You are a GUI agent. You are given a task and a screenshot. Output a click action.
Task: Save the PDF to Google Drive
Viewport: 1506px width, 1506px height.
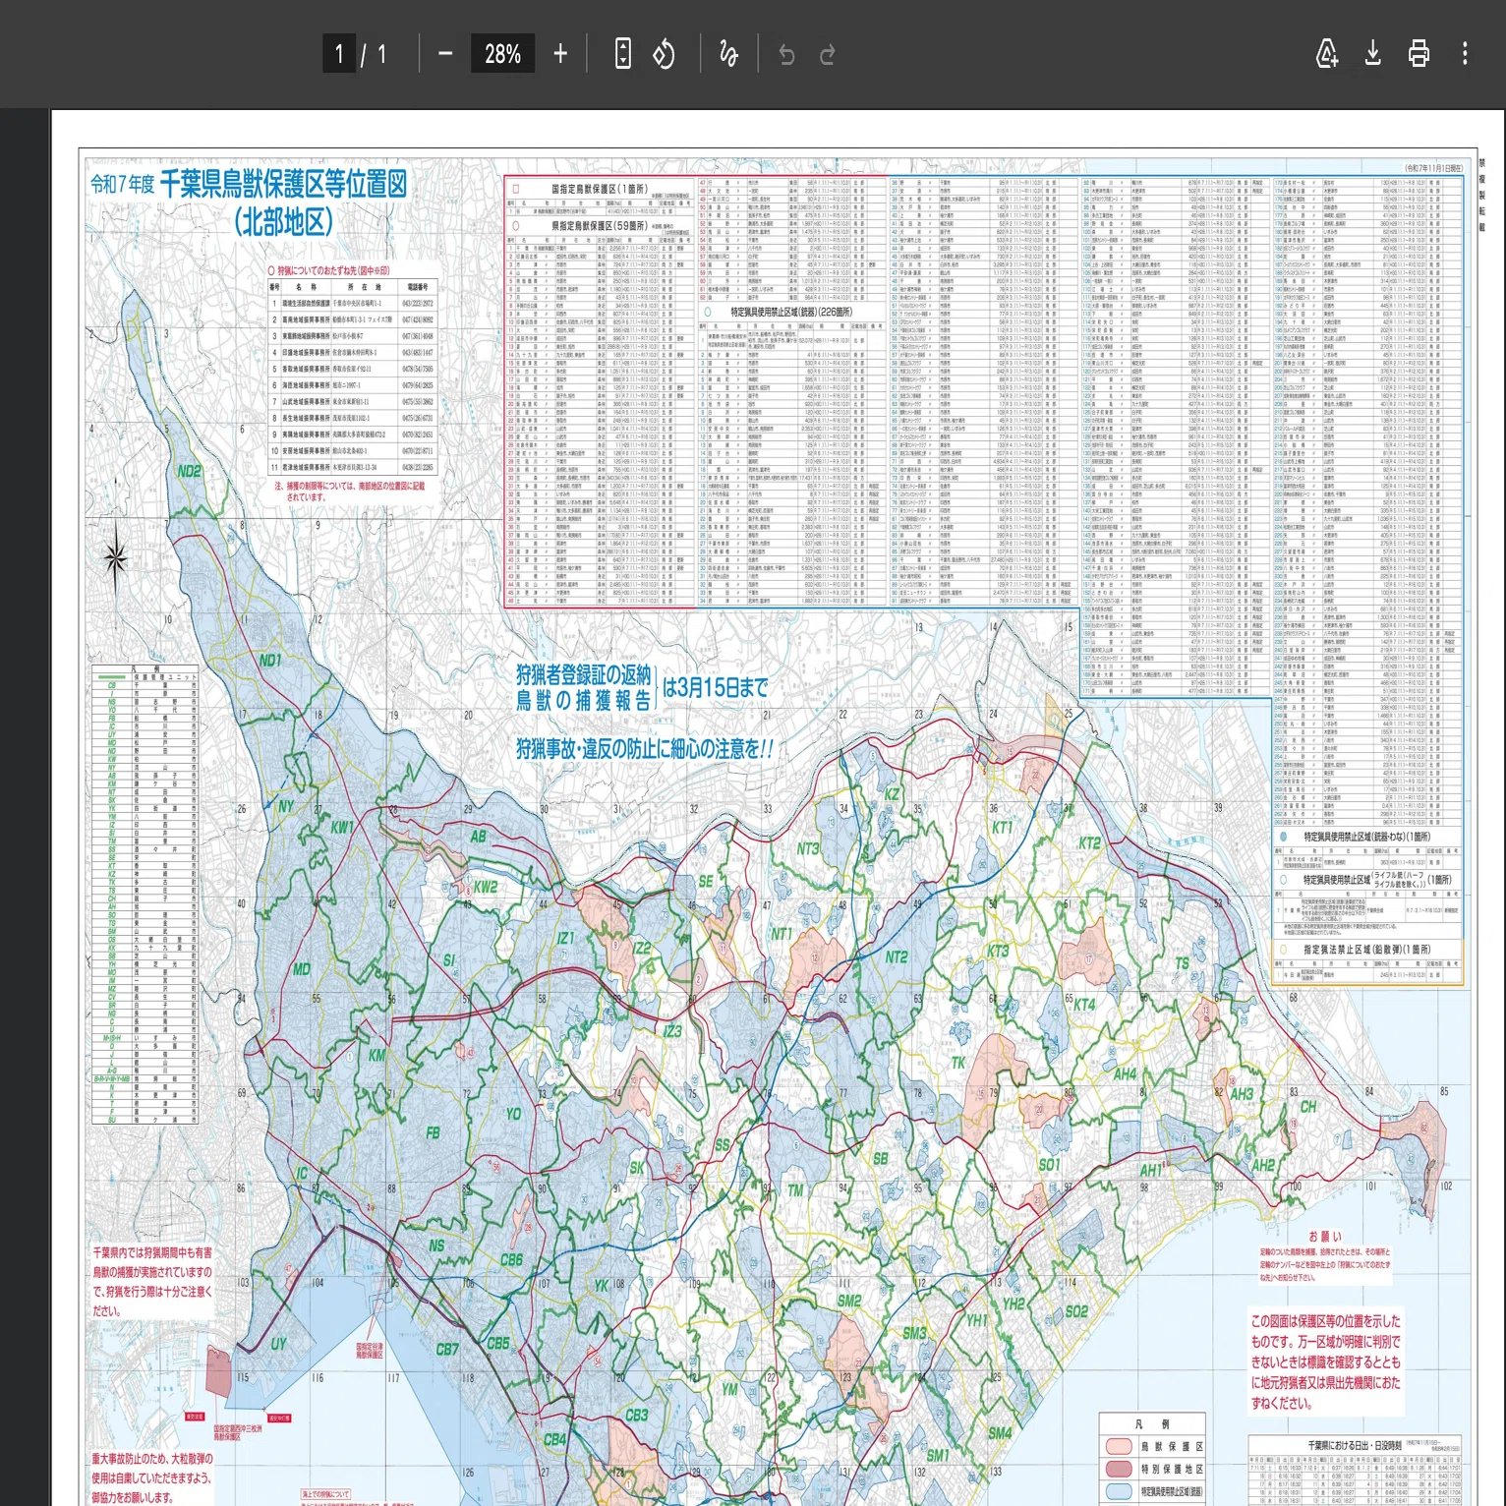pos(1327,54)
